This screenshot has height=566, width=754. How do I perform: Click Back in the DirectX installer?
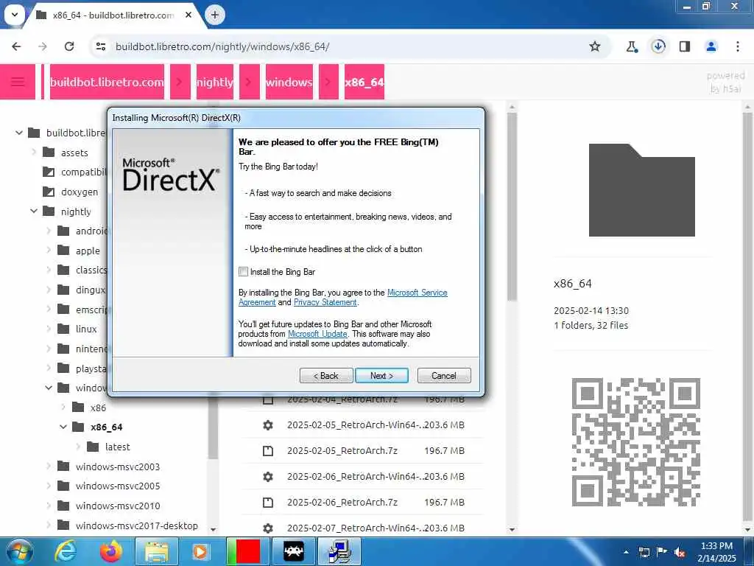click(326, 376)
